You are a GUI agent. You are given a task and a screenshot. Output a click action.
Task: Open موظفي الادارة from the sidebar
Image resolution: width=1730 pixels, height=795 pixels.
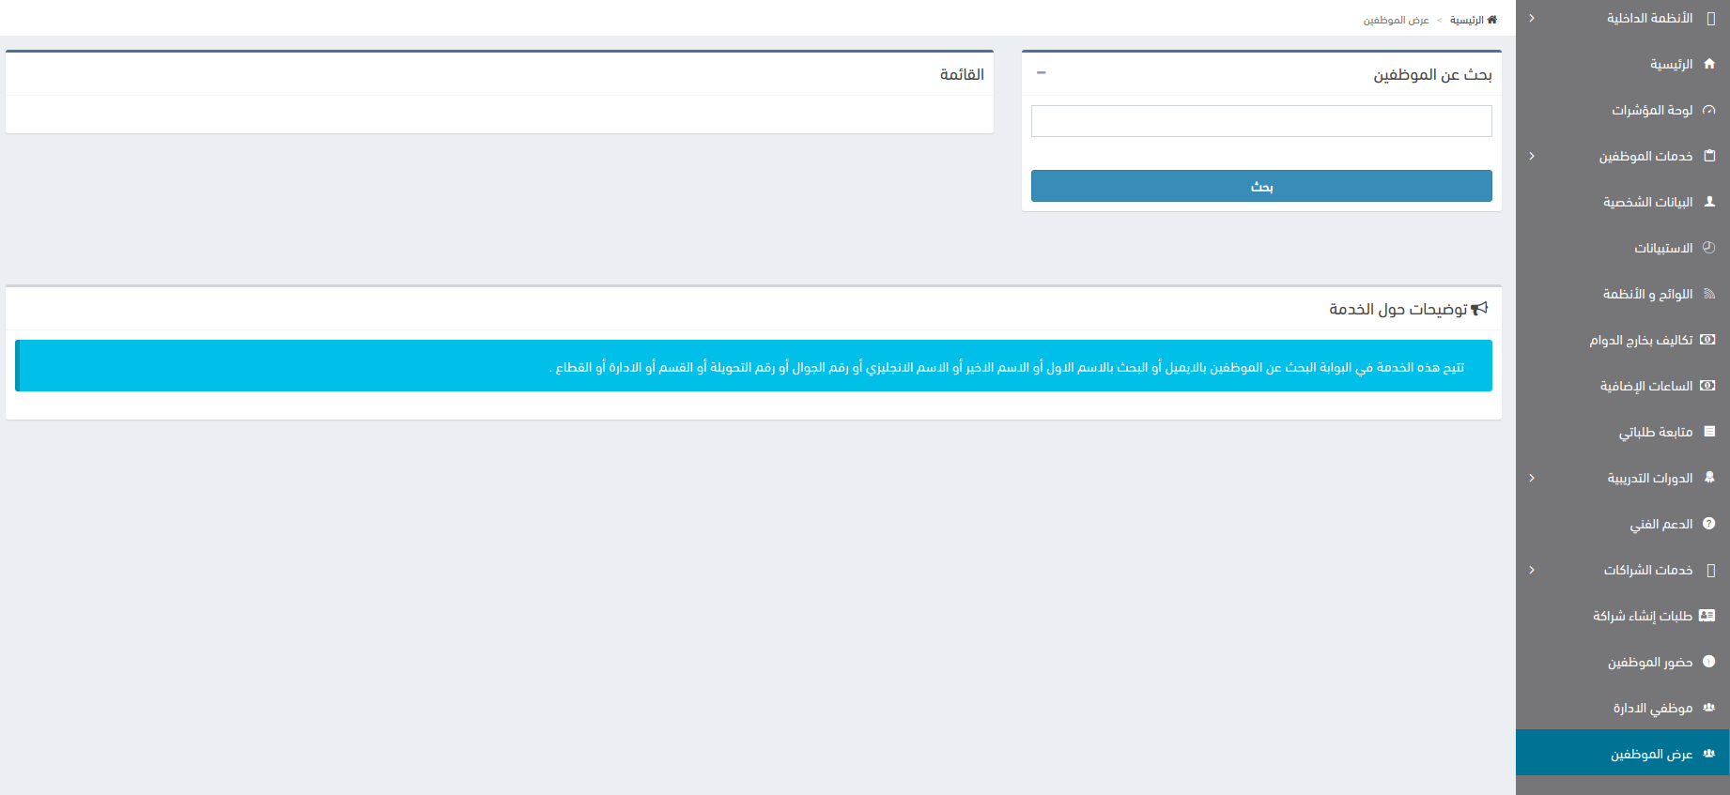pos(1652,708)
